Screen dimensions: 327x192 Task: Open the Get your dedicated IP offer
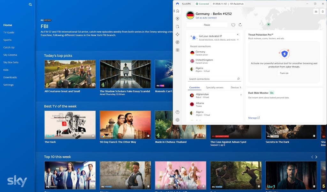[214, 38]
